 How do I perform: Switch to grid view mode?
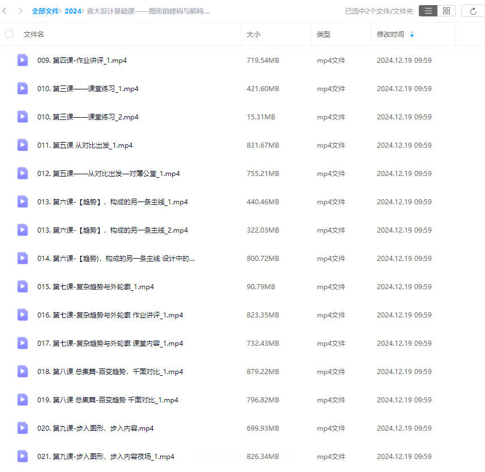pos(447,11)
